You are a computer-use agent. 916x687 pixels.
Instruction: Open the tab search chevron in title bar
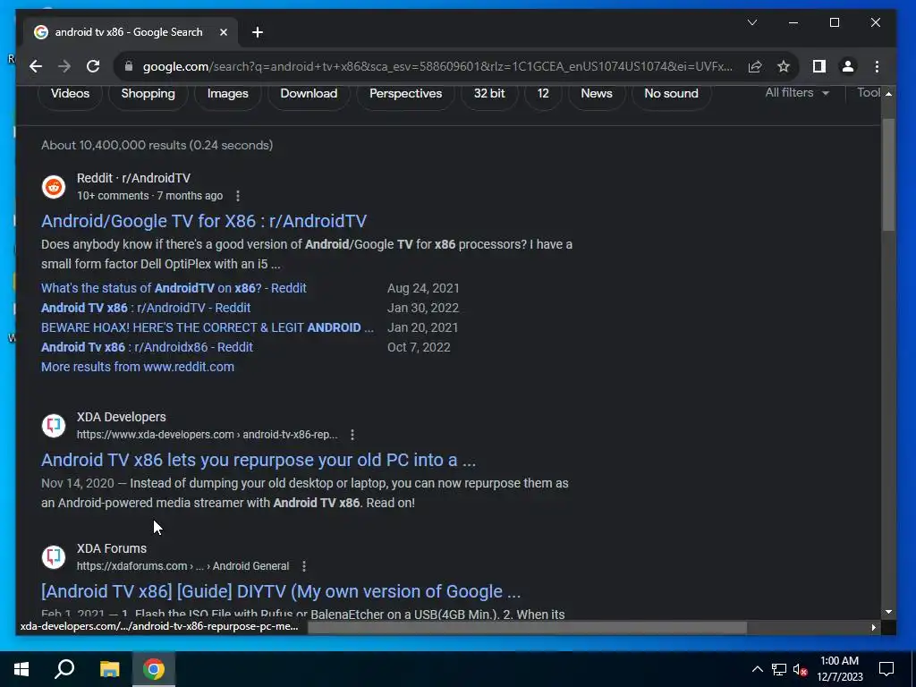coord(752,22)
